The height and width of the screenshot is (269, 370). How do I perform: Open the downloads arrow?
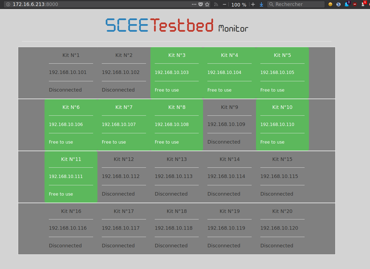261,4
